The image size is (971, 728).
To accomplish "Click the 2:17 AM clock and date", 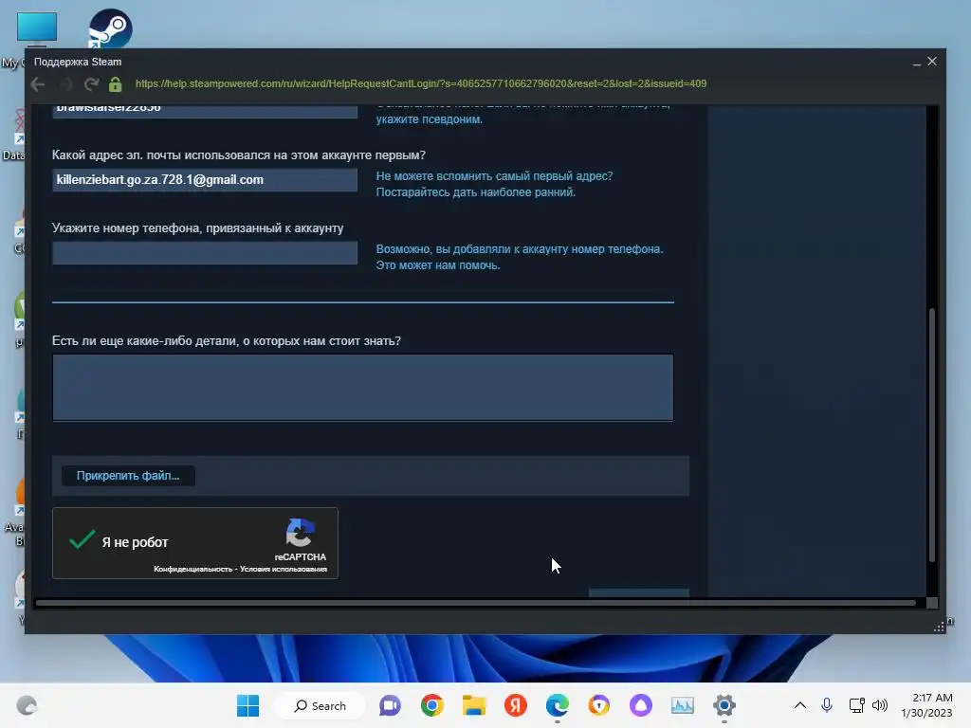I will 926,705.
